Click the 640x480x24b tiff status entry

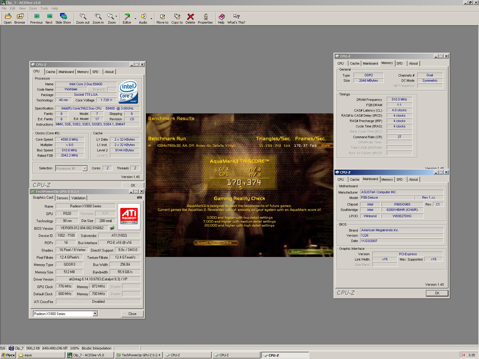(x=55, y=348)
